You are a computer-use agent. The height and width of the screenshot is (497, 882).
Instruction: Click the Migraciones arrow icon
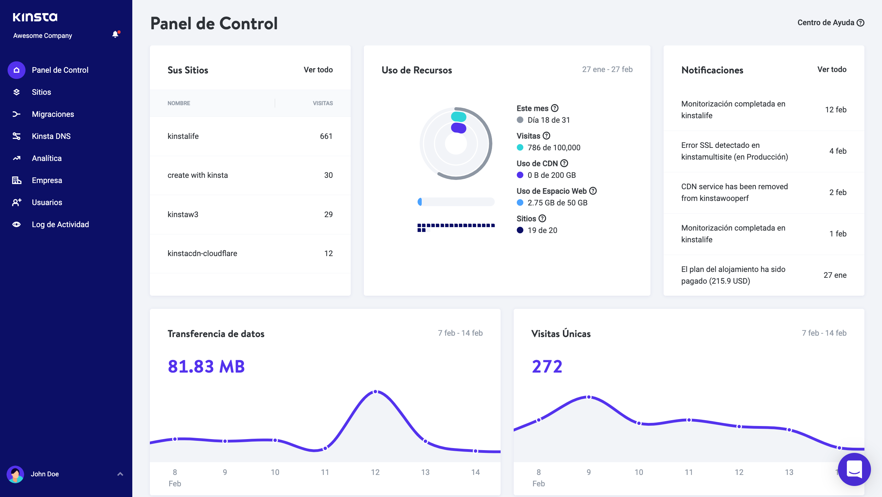pos(16,114)
